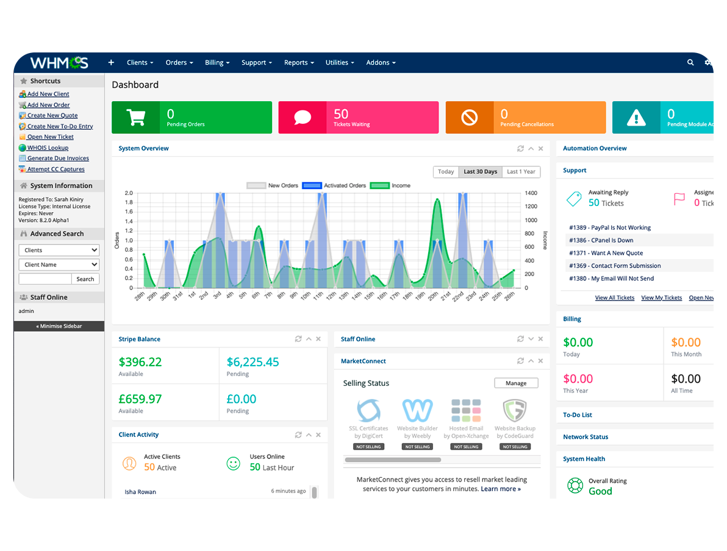Open the Clients search type dropdown
The width and height of the screenshot is (727, 551).
point(59,250)
